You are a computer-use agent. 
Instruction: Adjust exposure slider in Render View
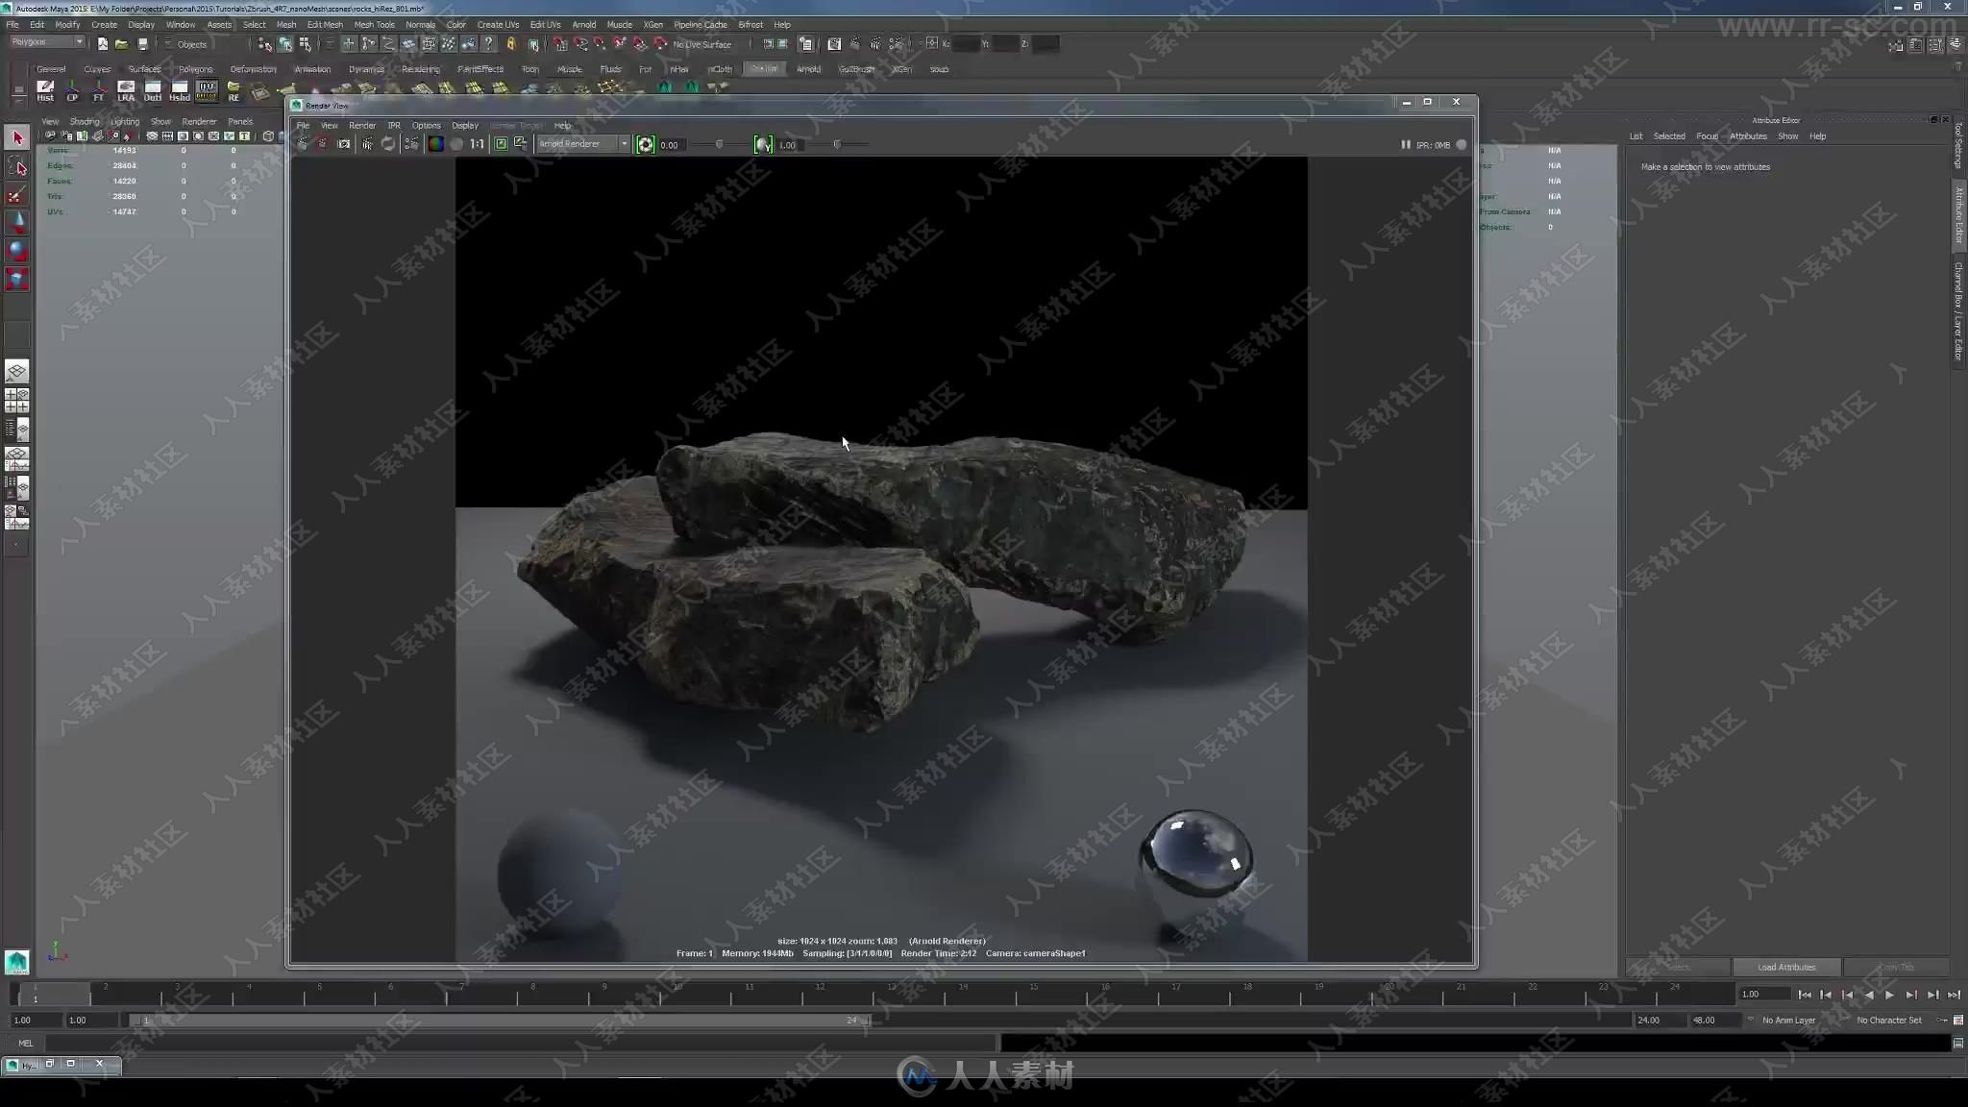click(719, 145)
